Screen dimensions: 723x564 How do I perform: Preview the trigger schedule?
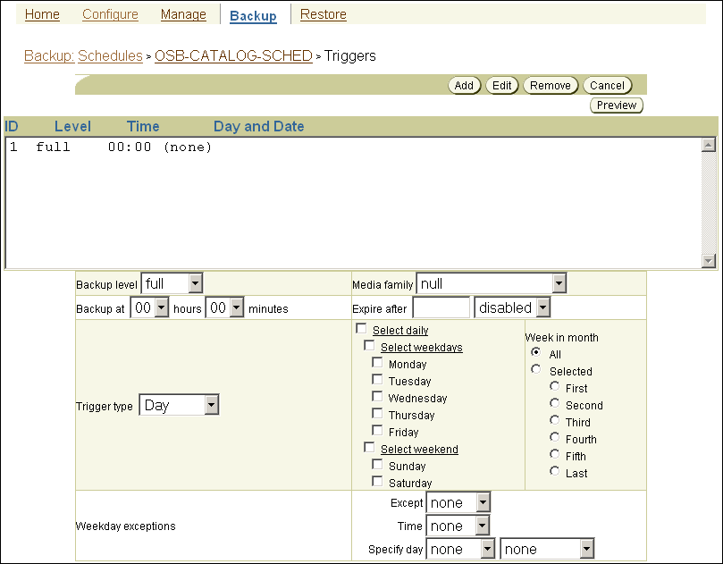point(617,105)
